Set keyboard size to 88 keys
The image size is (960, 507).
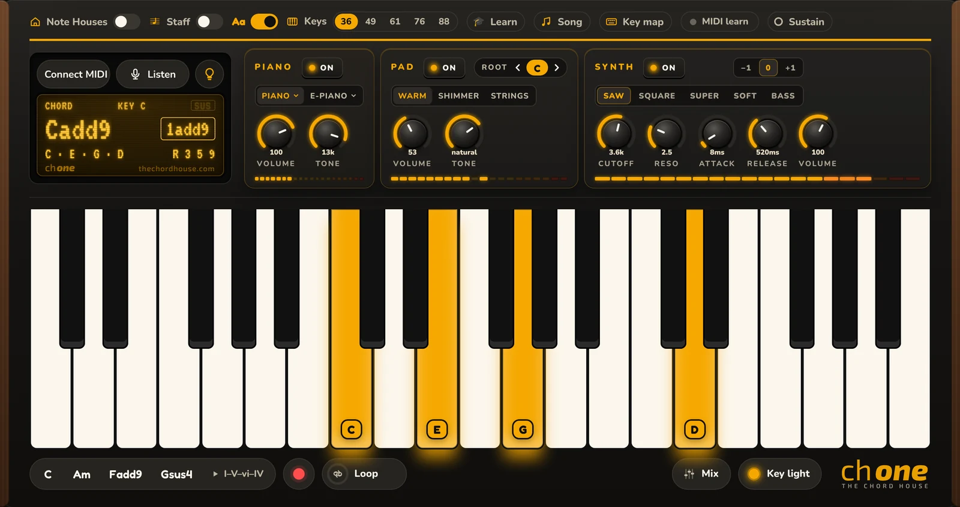[443, 22]
